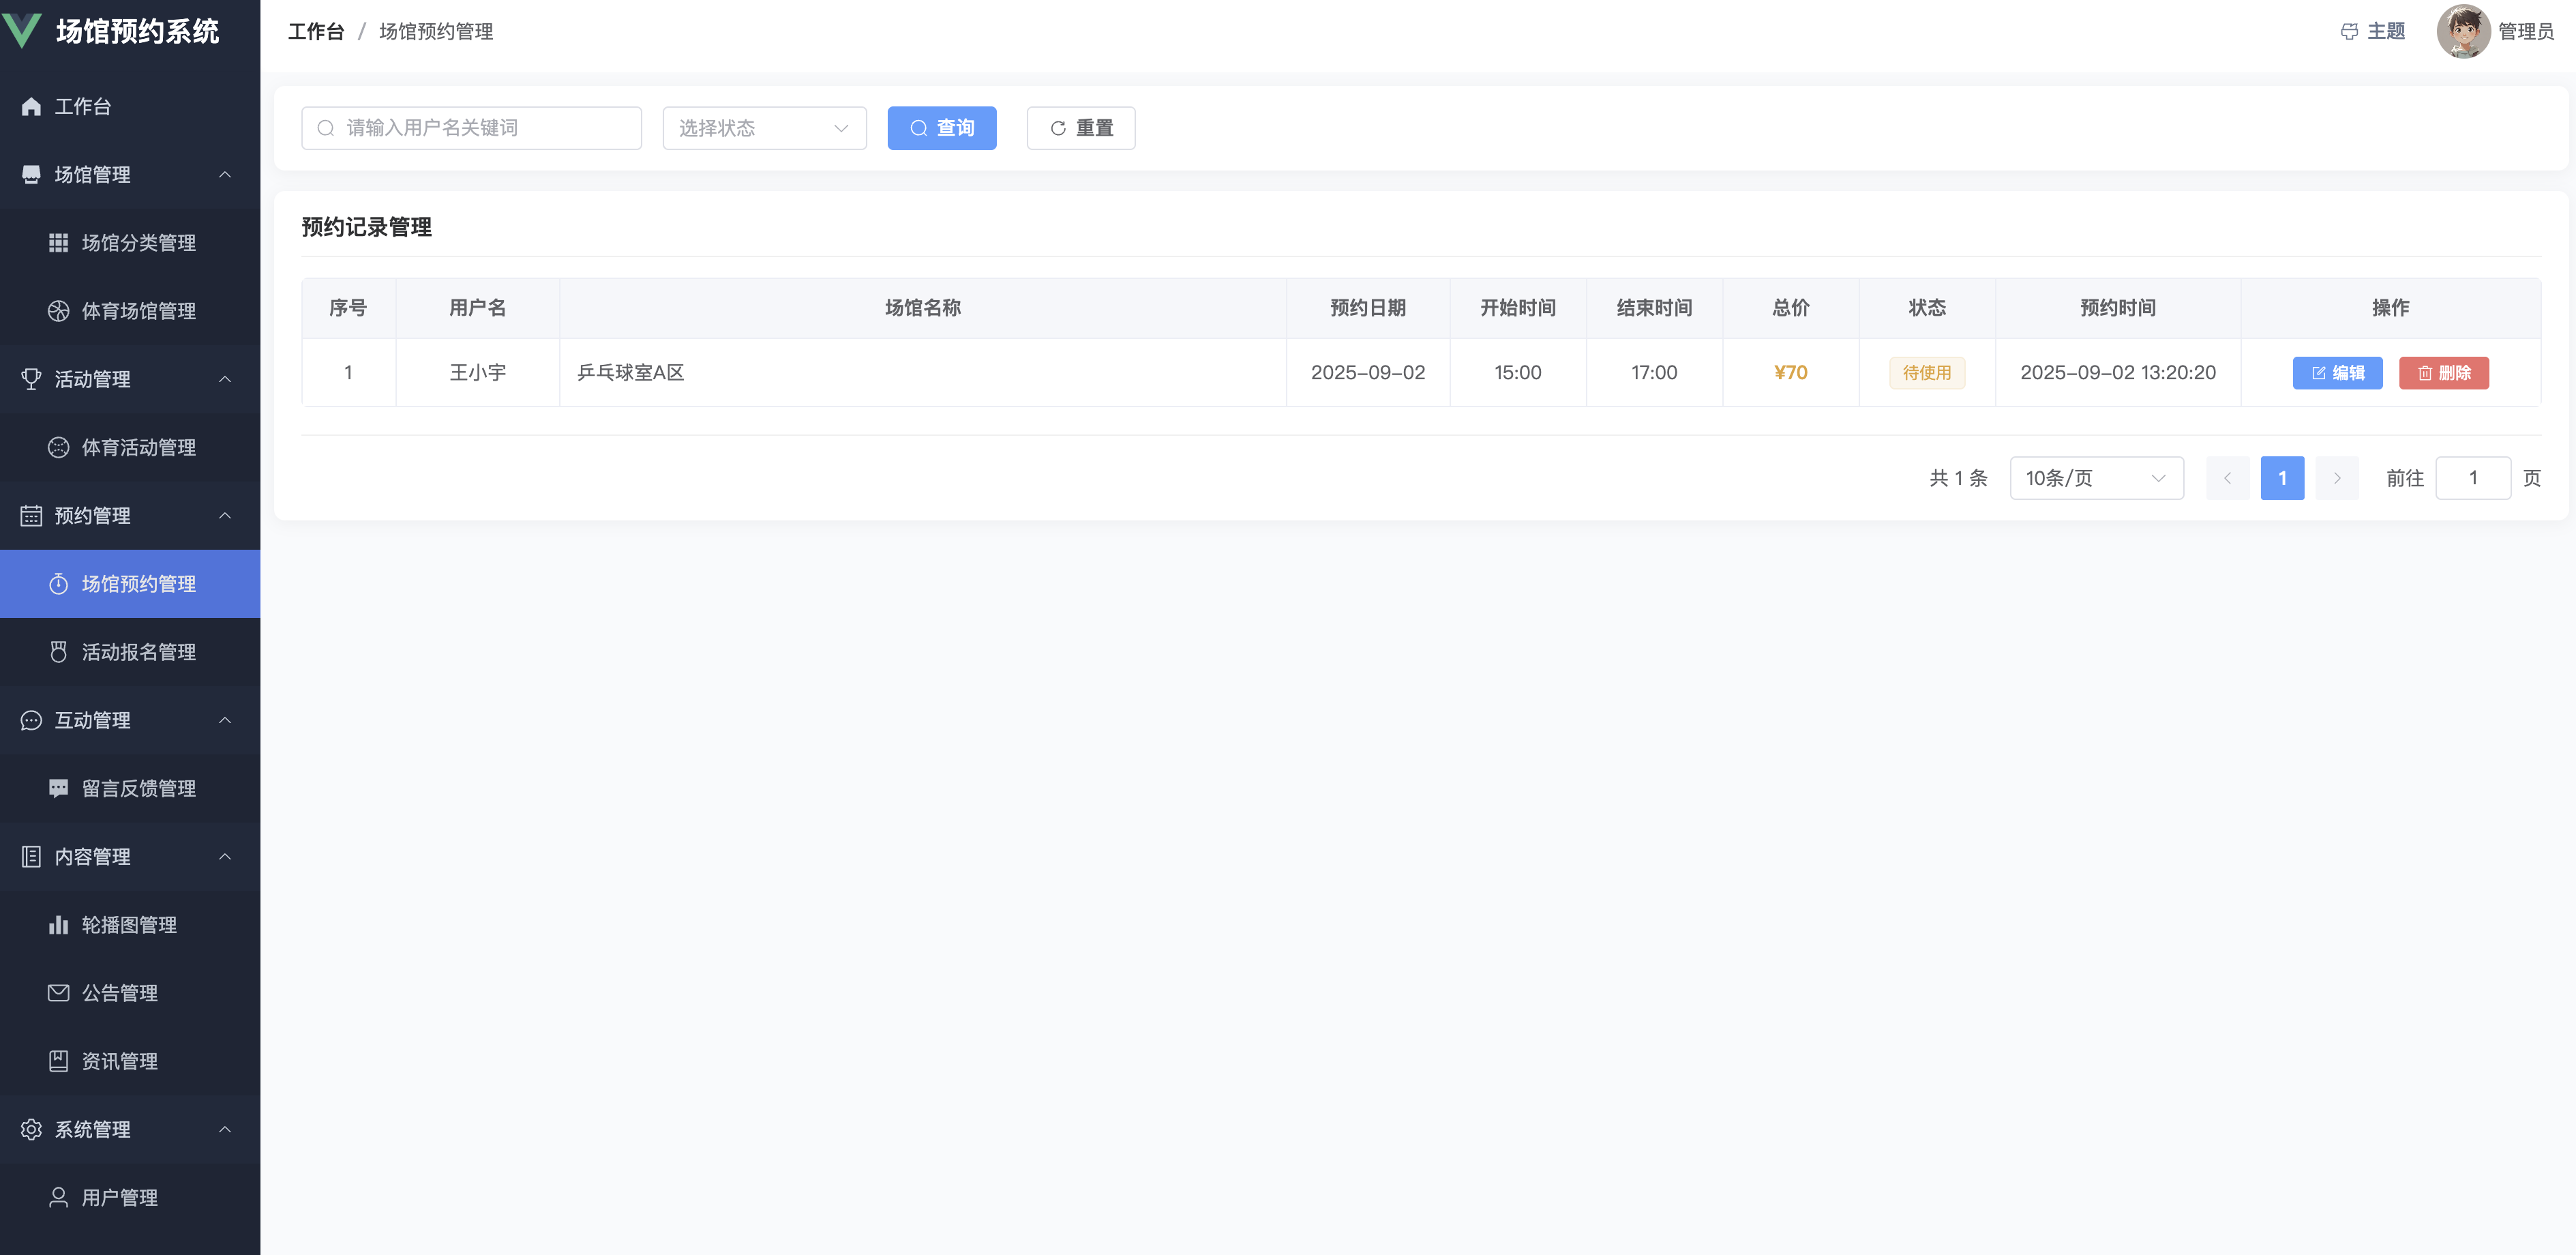Collapse the 预约管理 submenu chevron
The height and width of the screenshot is (1255, 2576).
pyautogui.click(x=225, y=516)
